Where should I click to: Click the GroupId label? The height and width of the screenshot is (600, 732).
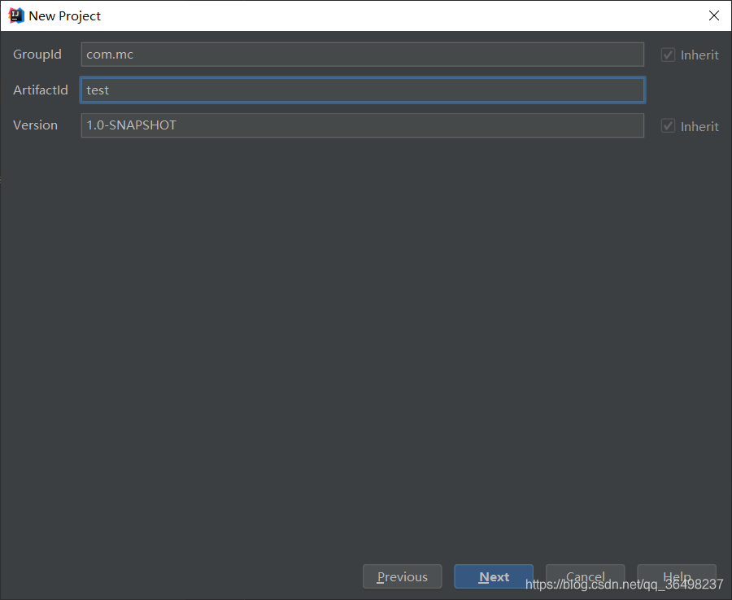click(37, 55)
